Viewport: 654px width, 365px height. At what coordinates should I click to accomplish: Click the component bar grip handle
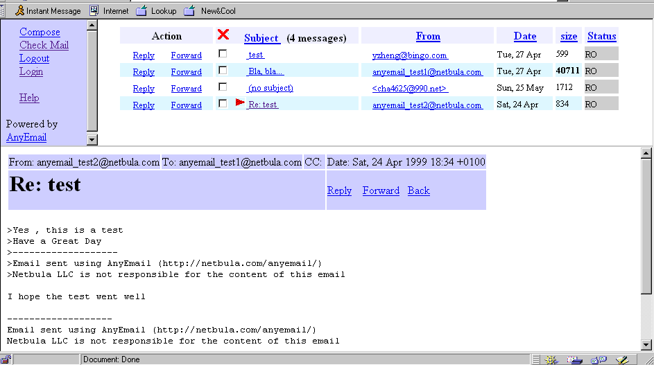tap(536, 360)
